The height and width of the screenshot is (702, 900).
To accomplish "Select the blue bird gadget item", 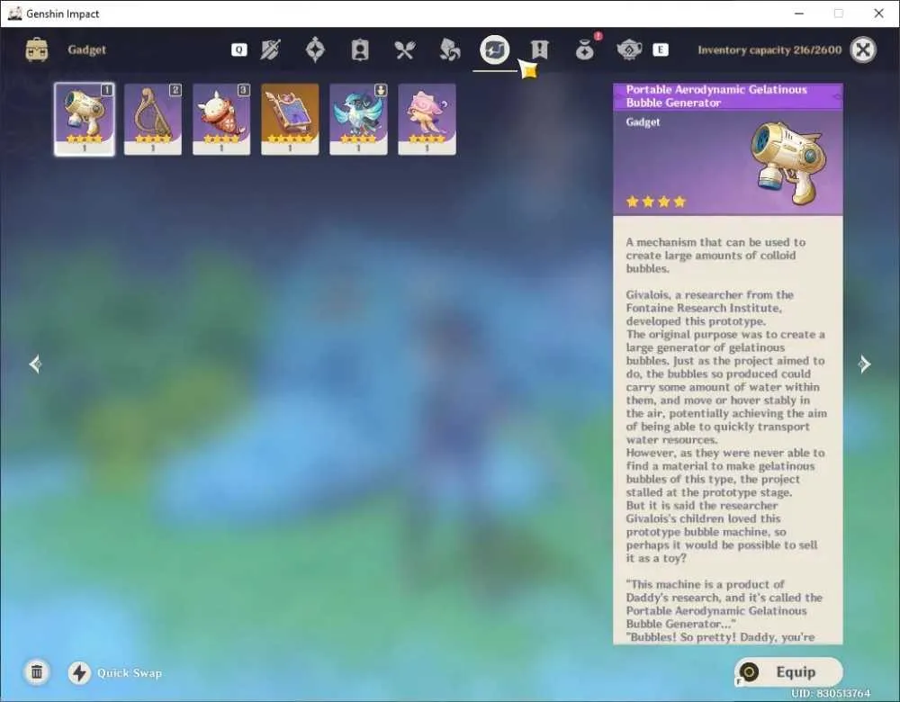I will (x=358, y=119).
